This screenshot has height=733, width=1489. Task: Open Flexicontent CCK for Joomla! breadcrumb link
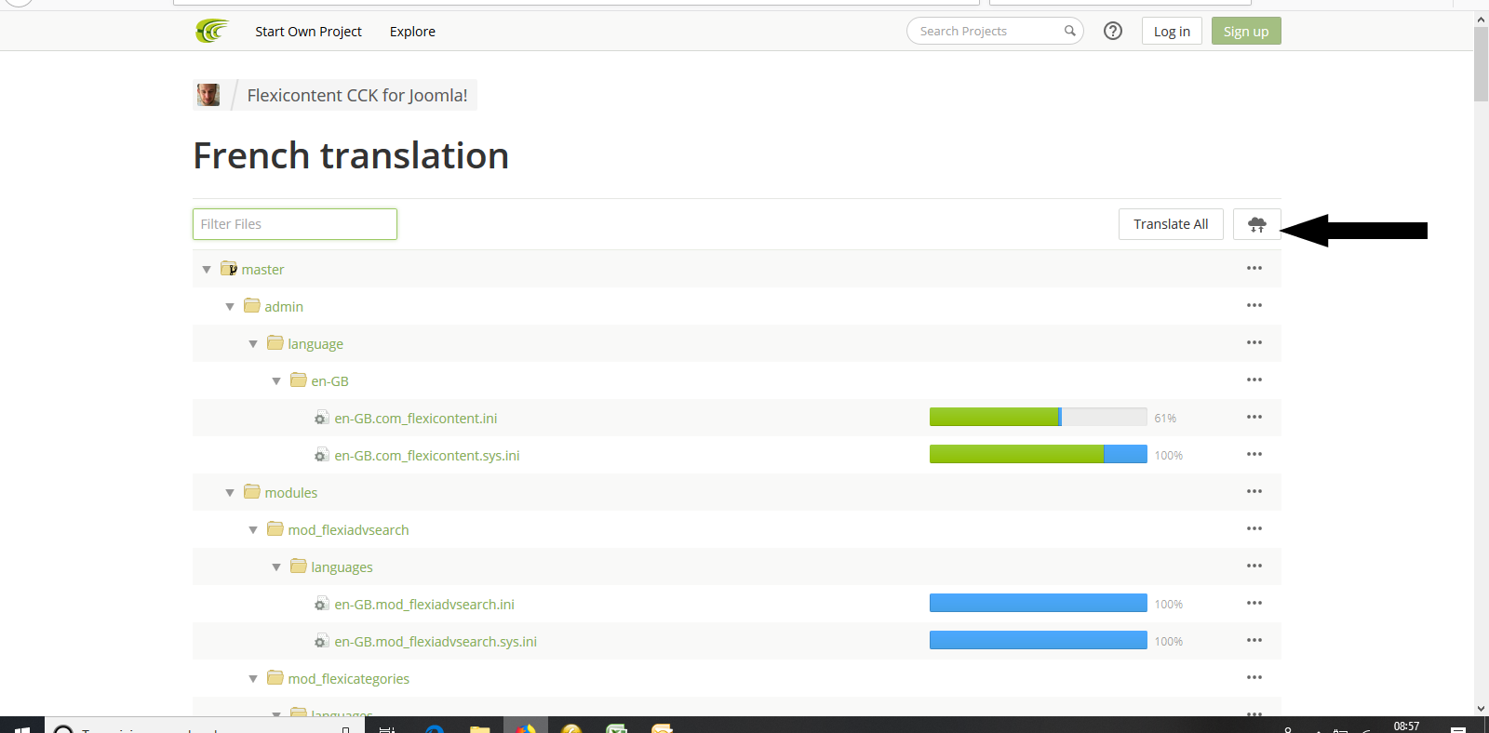coord(357,95)
